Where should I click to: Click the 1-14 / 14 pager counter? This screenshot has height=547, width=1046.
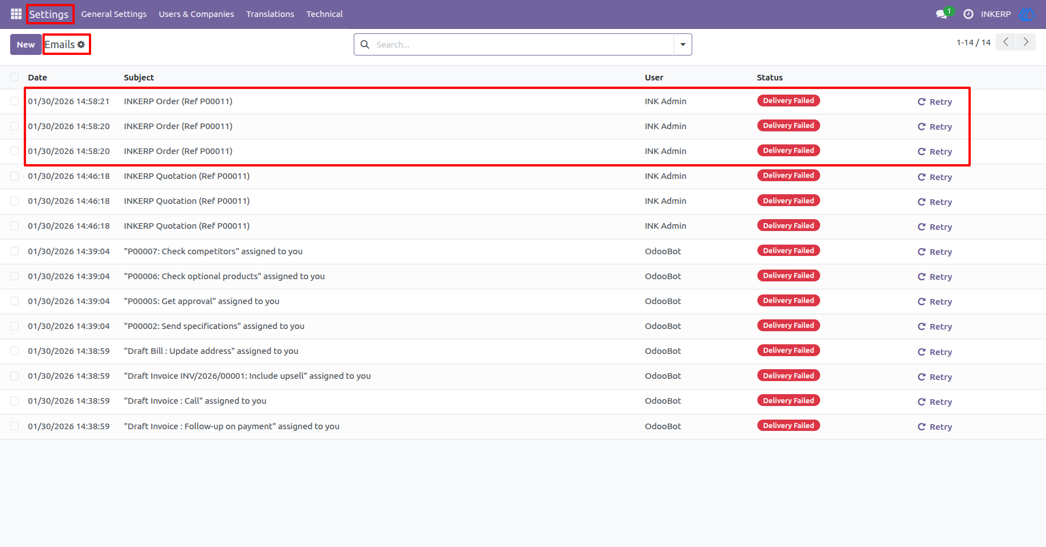coord(974,42)
